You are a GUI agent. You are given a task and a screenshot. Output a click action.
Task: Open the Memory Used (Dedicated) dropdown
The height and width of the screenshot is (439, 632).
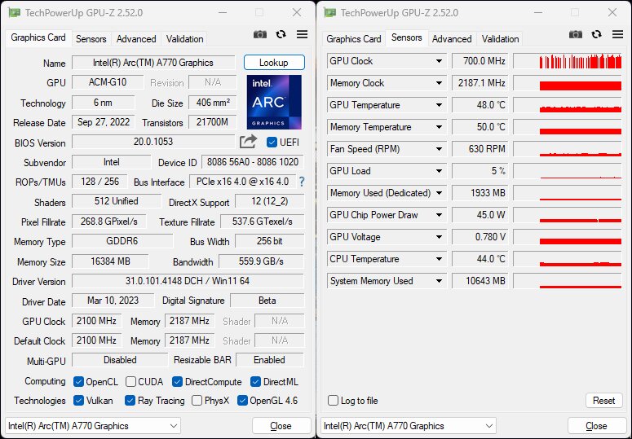(x=439, y=193)
